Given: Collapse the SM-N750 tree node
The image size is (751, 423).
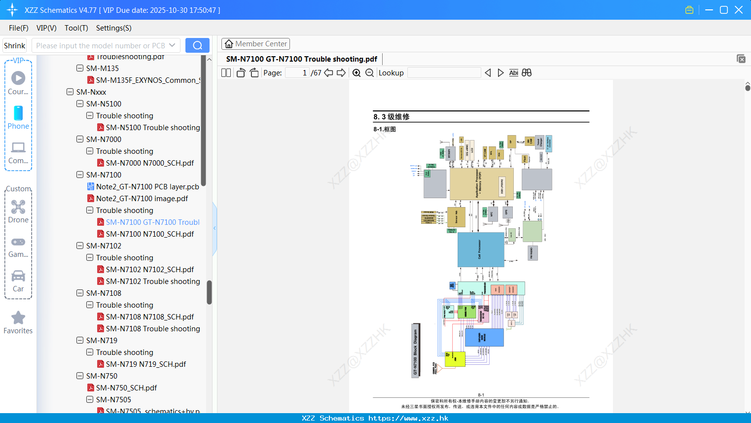Looking at the screenshot, I should 80,376.
